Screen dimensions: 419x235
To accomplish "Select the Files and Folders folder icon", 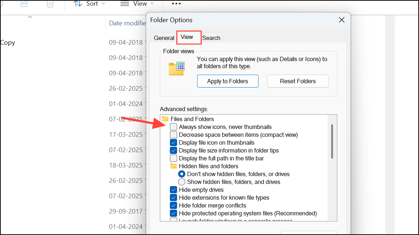I will coord(165,119).
